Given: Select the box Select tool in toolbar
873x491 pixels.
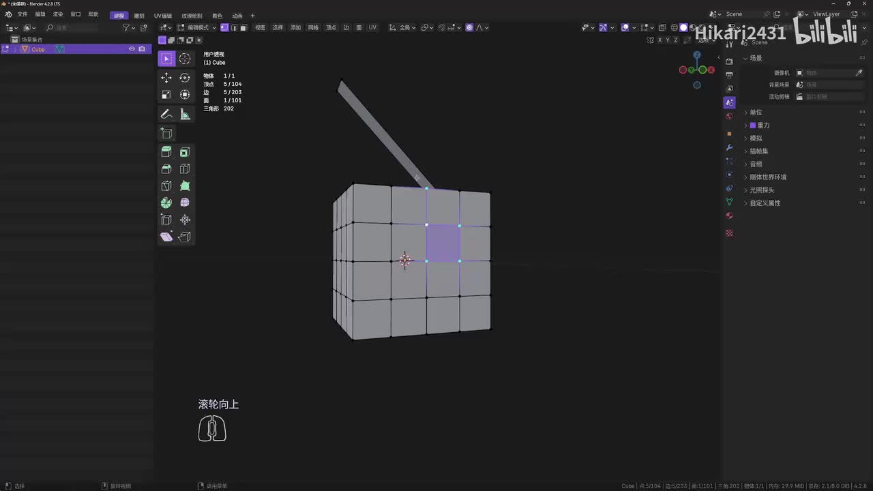Looking at the screenshot, I should [166, 59].
